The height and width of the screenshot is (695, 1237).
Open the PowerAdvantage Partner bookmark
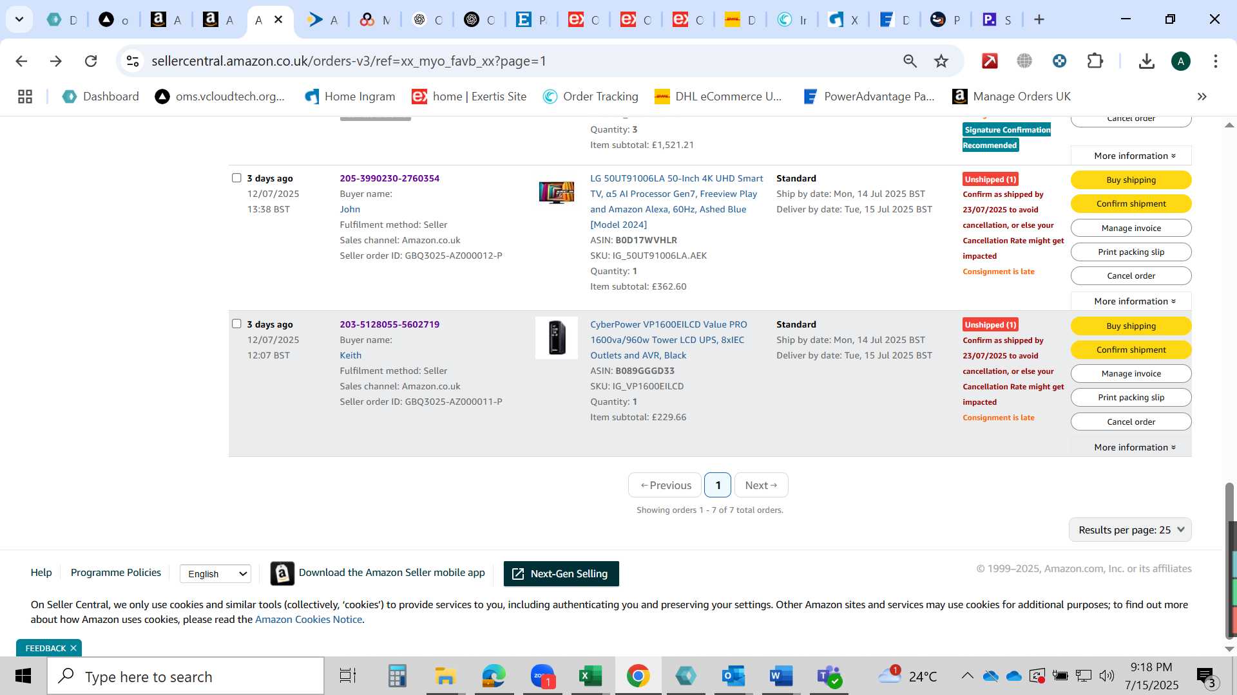[869, 97]
